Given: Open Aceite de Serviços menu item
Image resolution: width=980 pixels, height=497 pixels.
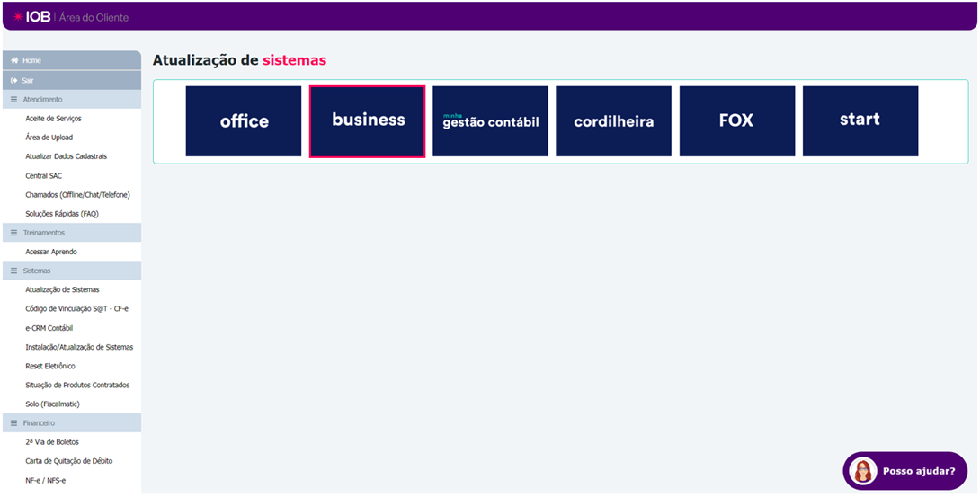Looking at the screenshot, I should click(53, 119).
